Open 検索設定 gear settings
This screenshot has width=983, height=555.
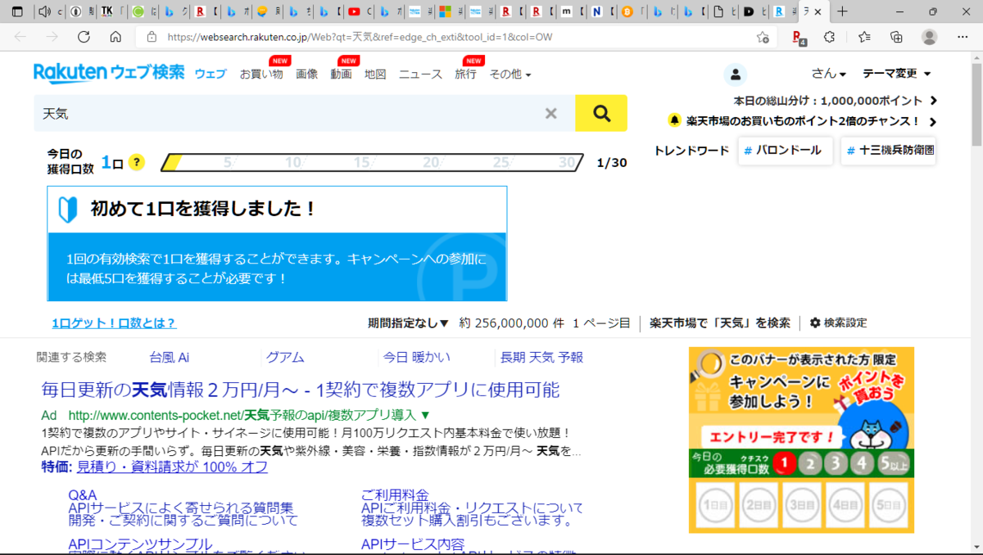838,323
